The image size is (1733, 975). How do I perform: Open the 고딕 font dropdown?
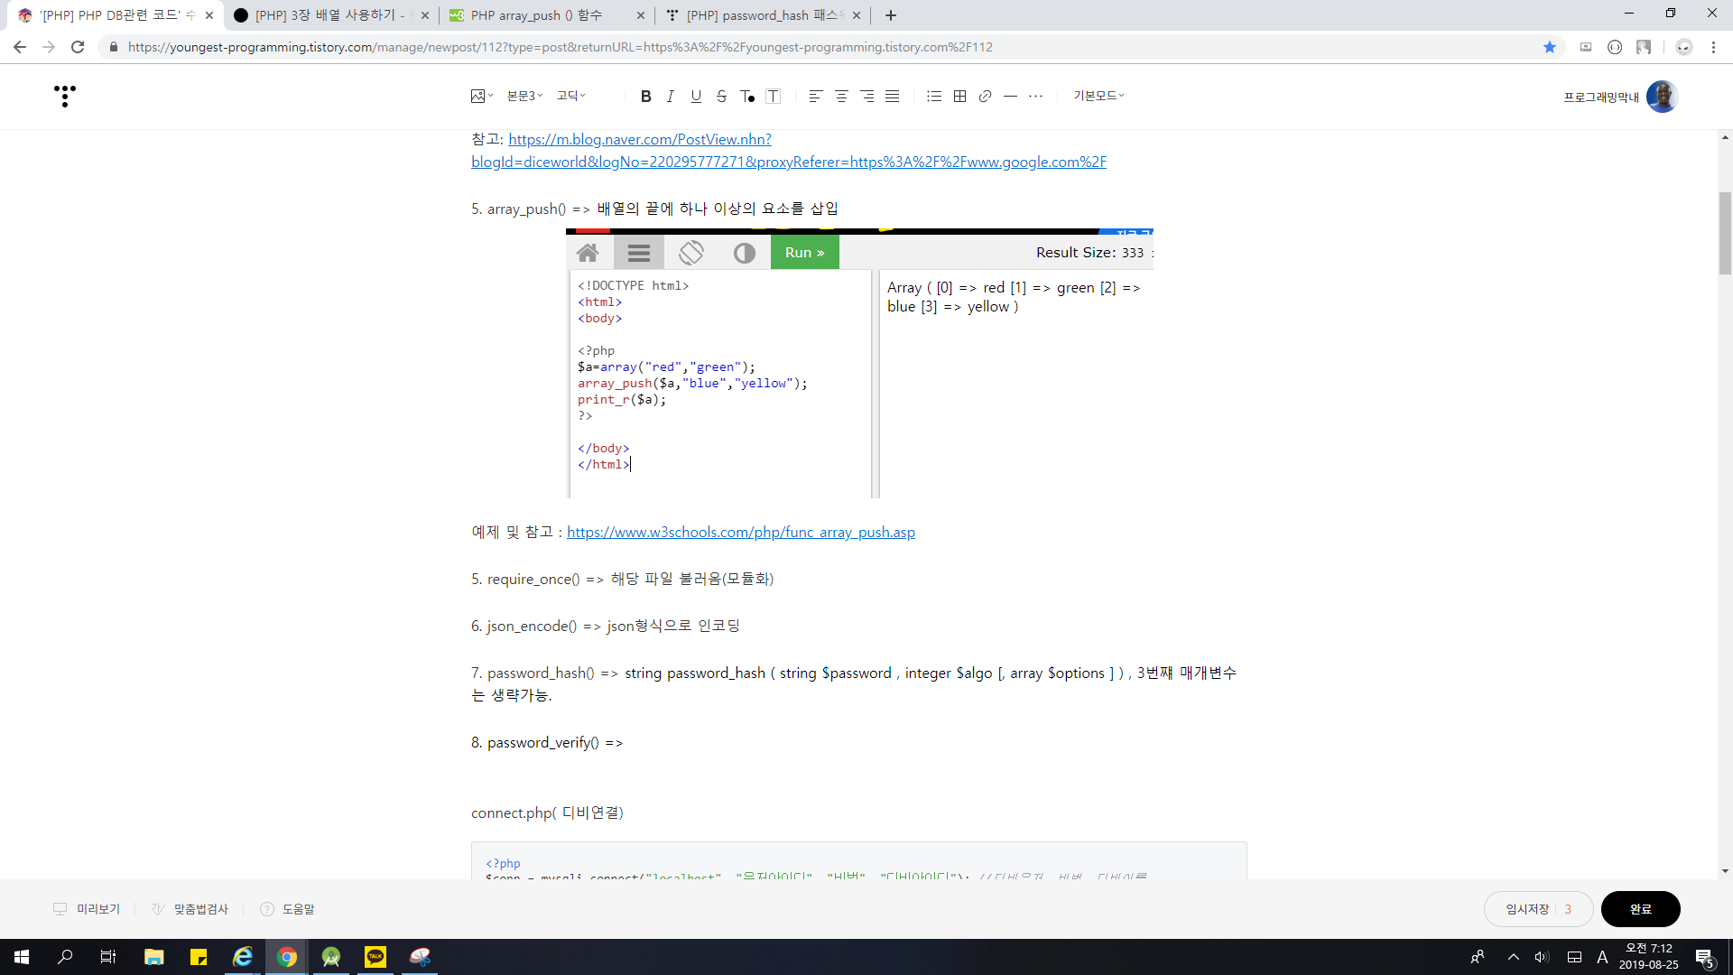click(x=570, y=96)
